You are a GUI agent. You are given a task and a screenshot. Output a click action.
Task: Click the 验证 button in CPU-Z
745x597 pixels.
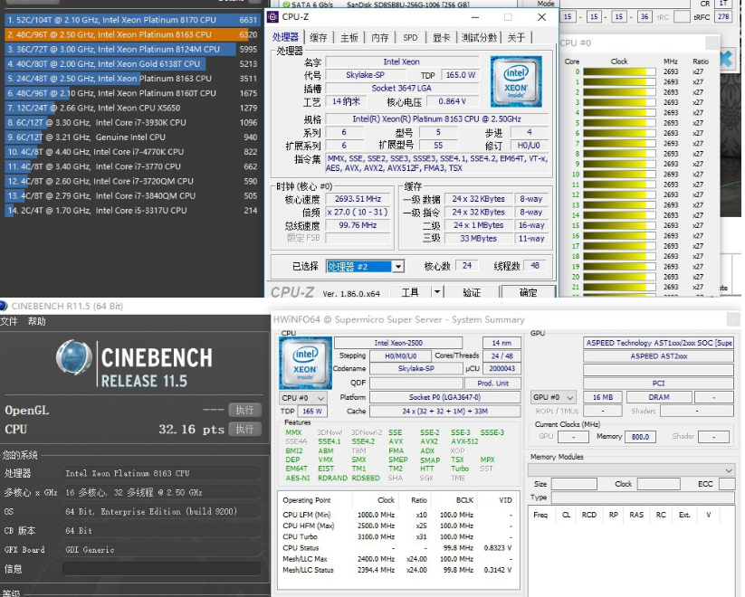click(472, 291)
